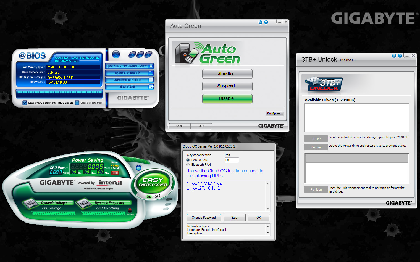This screenshot has height=262, width=420.
Task: Click Exit in Auto Green window
Action: click(201, 126)
